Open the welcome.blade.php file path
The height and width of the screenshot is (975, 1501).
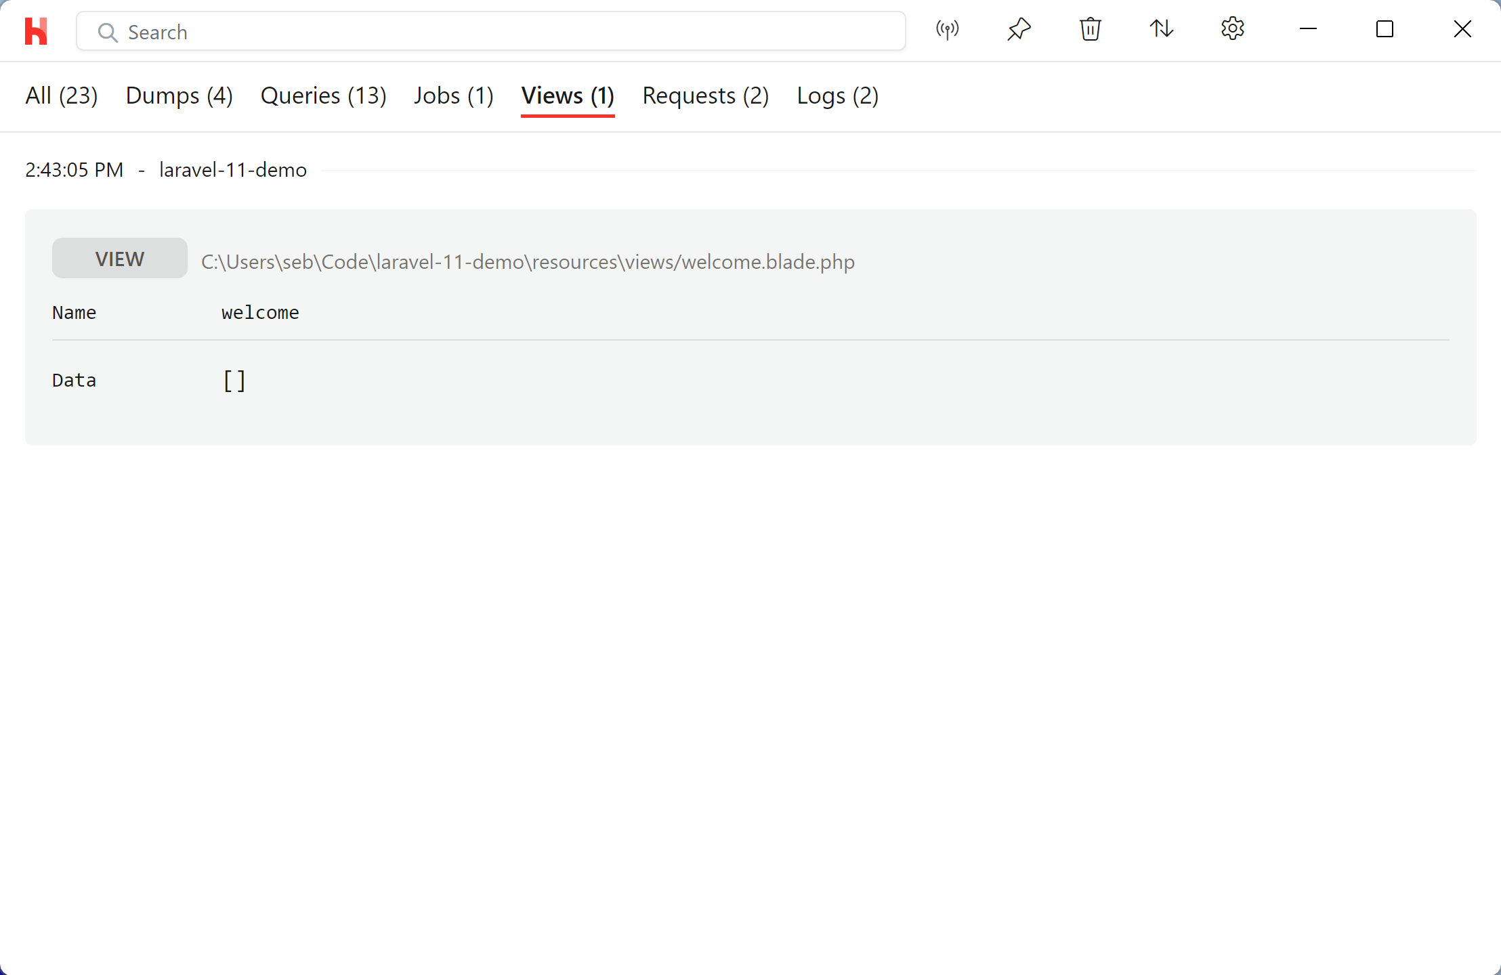tap(528, 262)
